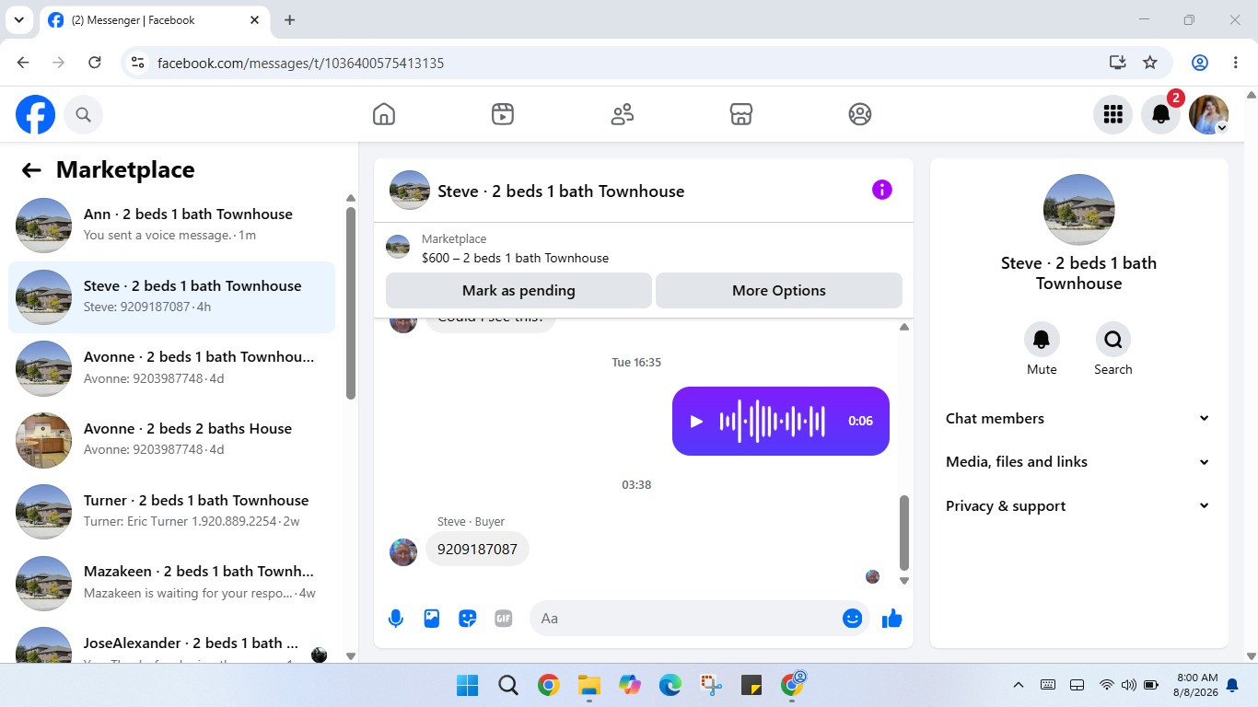Open the Facebook apps menu grid
Screen dimensions: 1258x707
pyautogui.click(x=1112, y=114)
